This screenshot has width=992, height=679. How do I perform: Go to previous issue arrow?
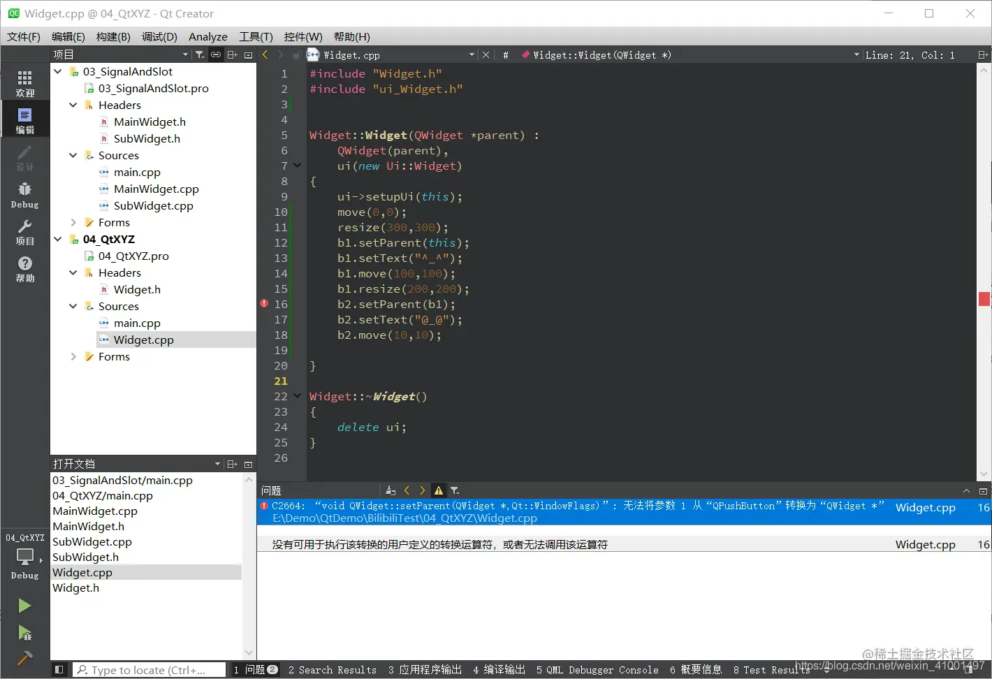407,490
